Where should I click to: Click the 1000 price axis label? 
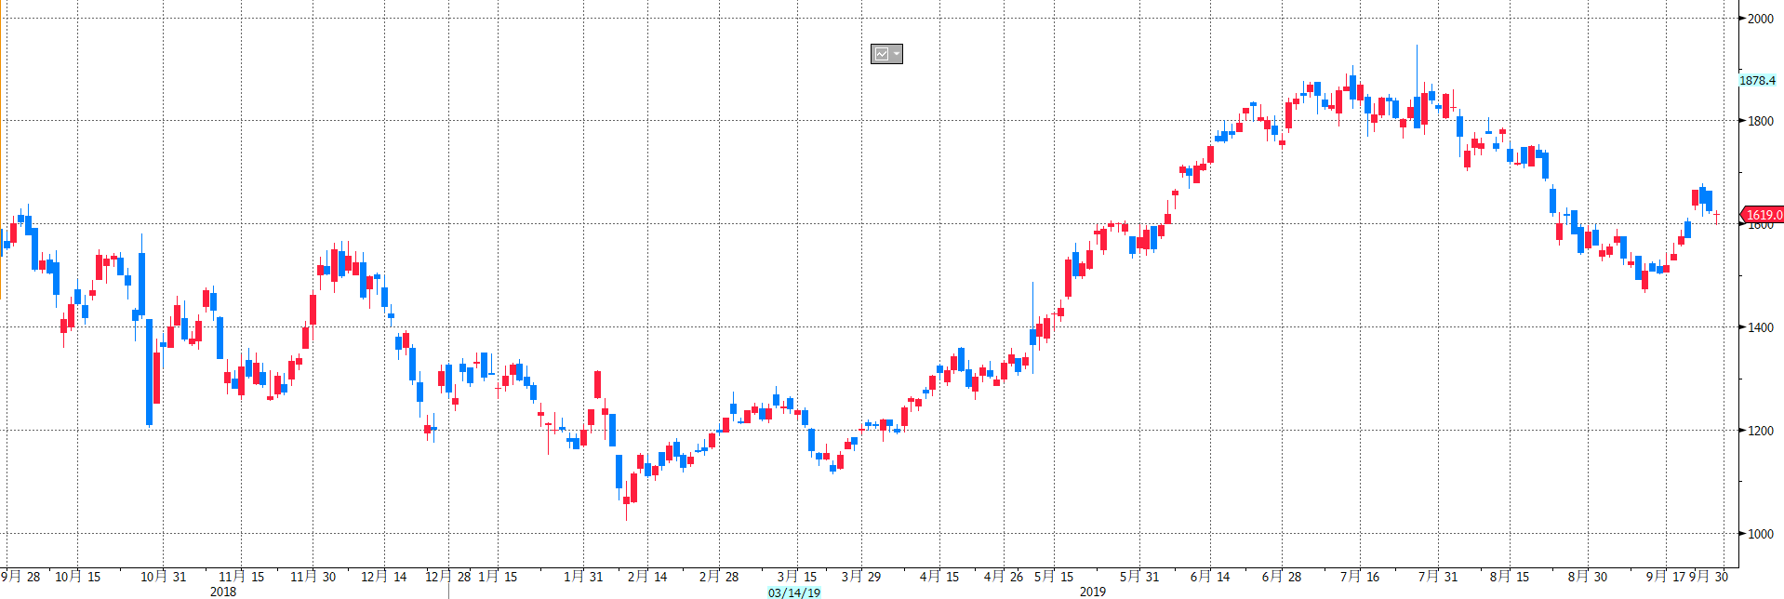click(1760, 534)
